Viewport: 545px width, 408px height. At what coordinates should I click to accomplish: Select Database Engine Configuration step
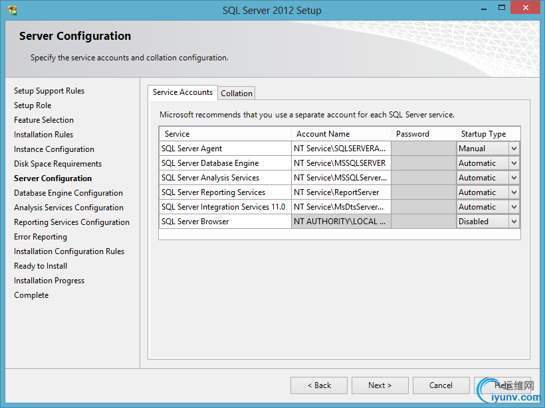point(68,193)
